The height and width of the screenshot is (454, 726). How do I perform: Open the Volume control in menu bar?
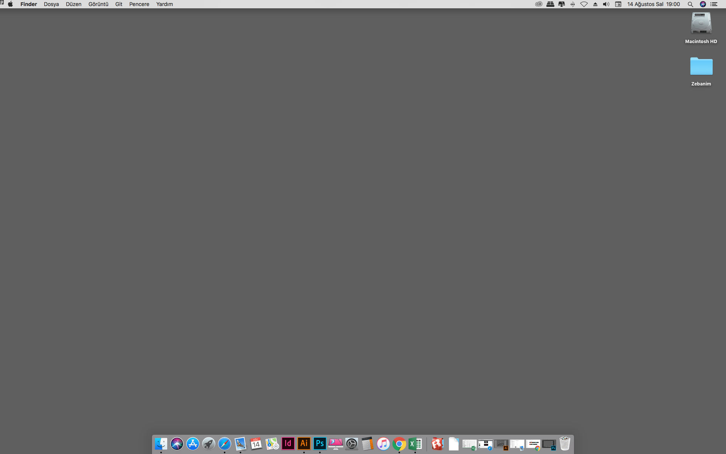point(606,4)
